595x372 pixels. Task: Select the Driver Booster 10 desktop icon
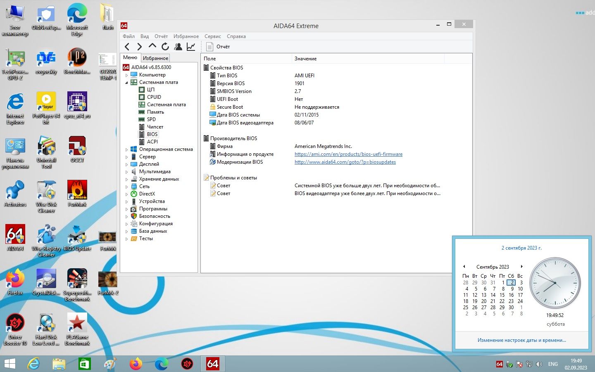15,329
